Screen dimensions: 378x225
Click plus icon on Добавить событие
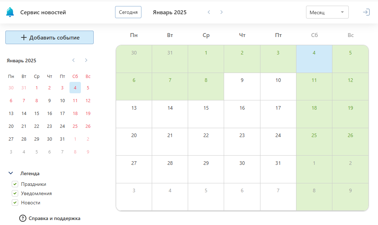(x=24, y=37)
